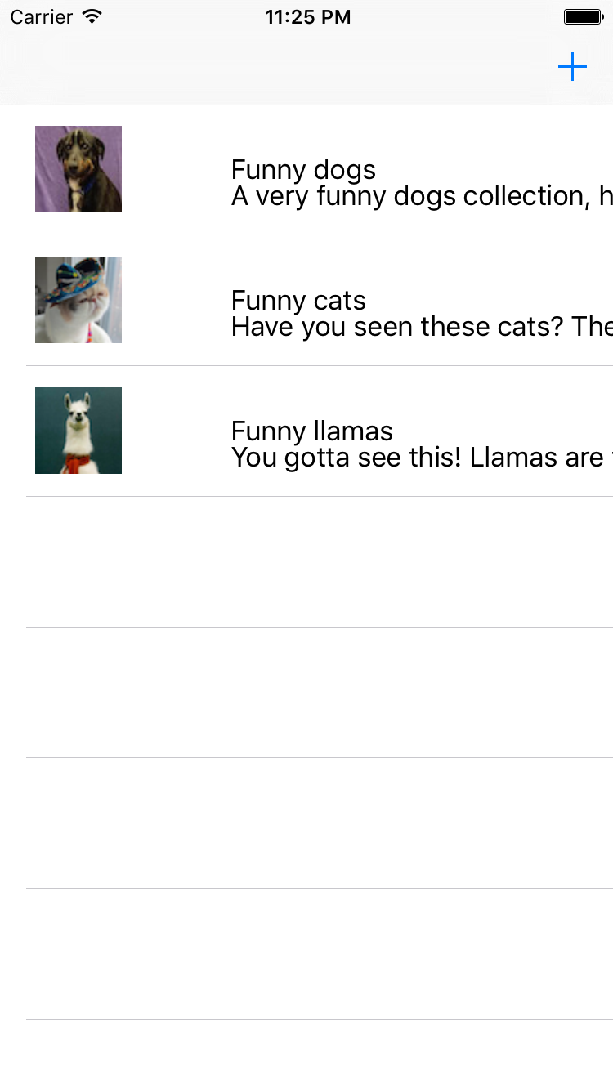The height and width of the screenshot is (1090, 613).
Task: Click the cat with hat thumbnail
Action: 78,300
